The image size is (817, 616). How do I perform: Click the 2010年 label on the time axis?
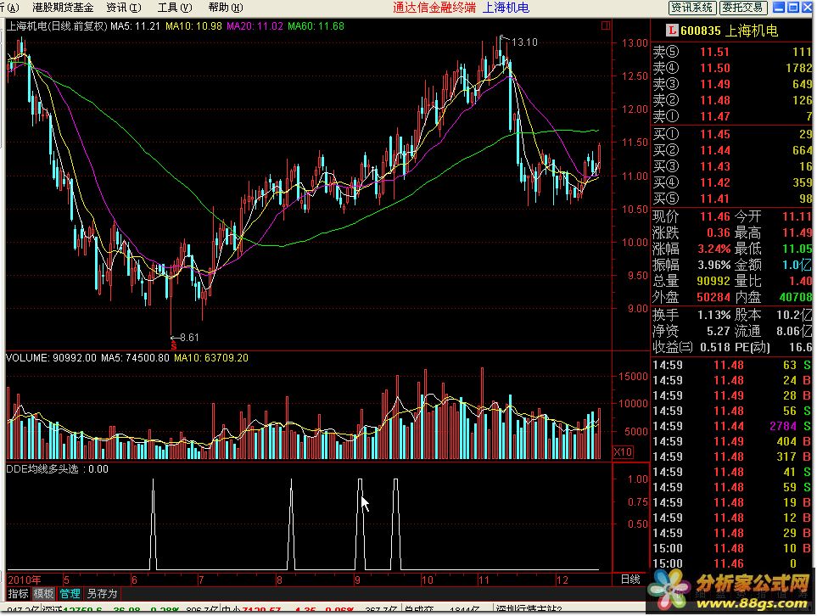tap(25, 580)
